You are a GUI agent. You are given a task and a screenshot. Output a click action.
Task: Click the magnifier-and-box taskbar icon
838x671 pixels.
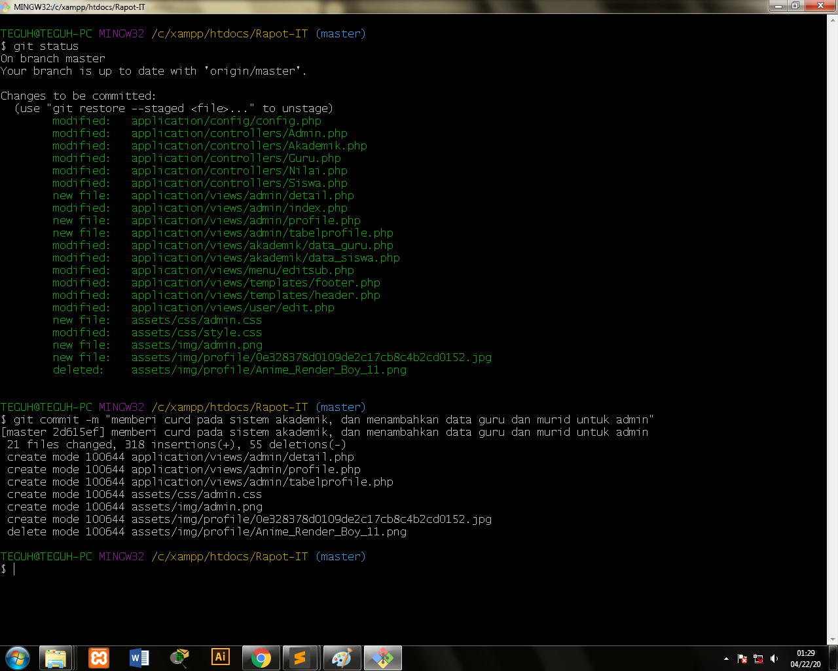click(180, 658)
